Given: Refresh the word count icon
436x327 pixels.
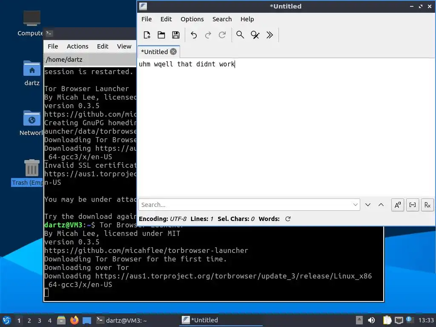Looking at the screenshot, I should (288, 219).
